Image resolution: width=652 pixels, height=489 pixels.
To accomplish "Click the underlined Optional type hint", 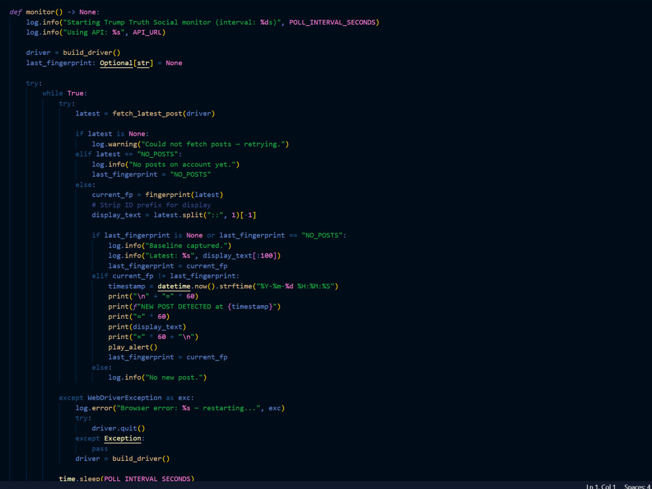I will (117, 63).
